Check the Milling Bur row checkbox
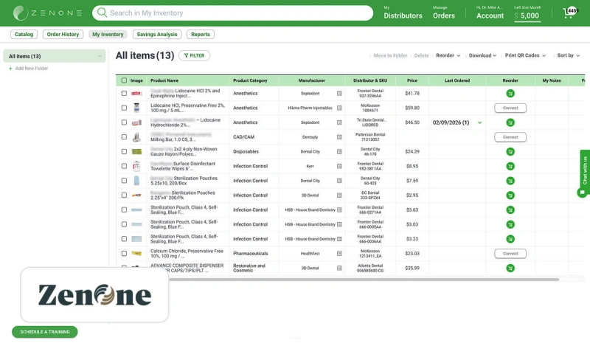 (x=124, y=137)
